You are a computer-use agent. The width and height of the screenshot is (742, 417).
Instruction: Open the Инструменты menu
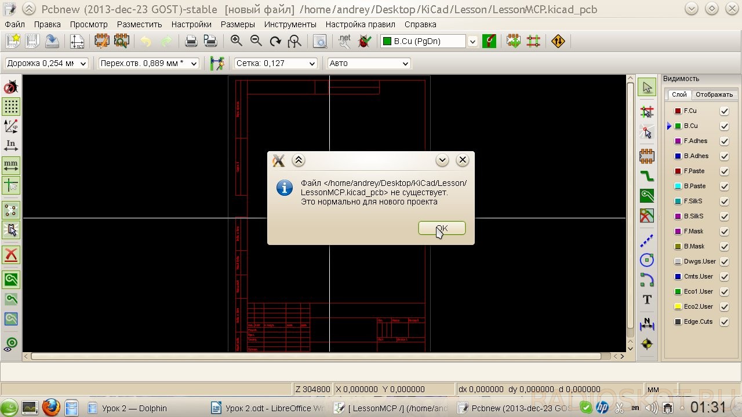pyautogui.click(x=290, y=24)
